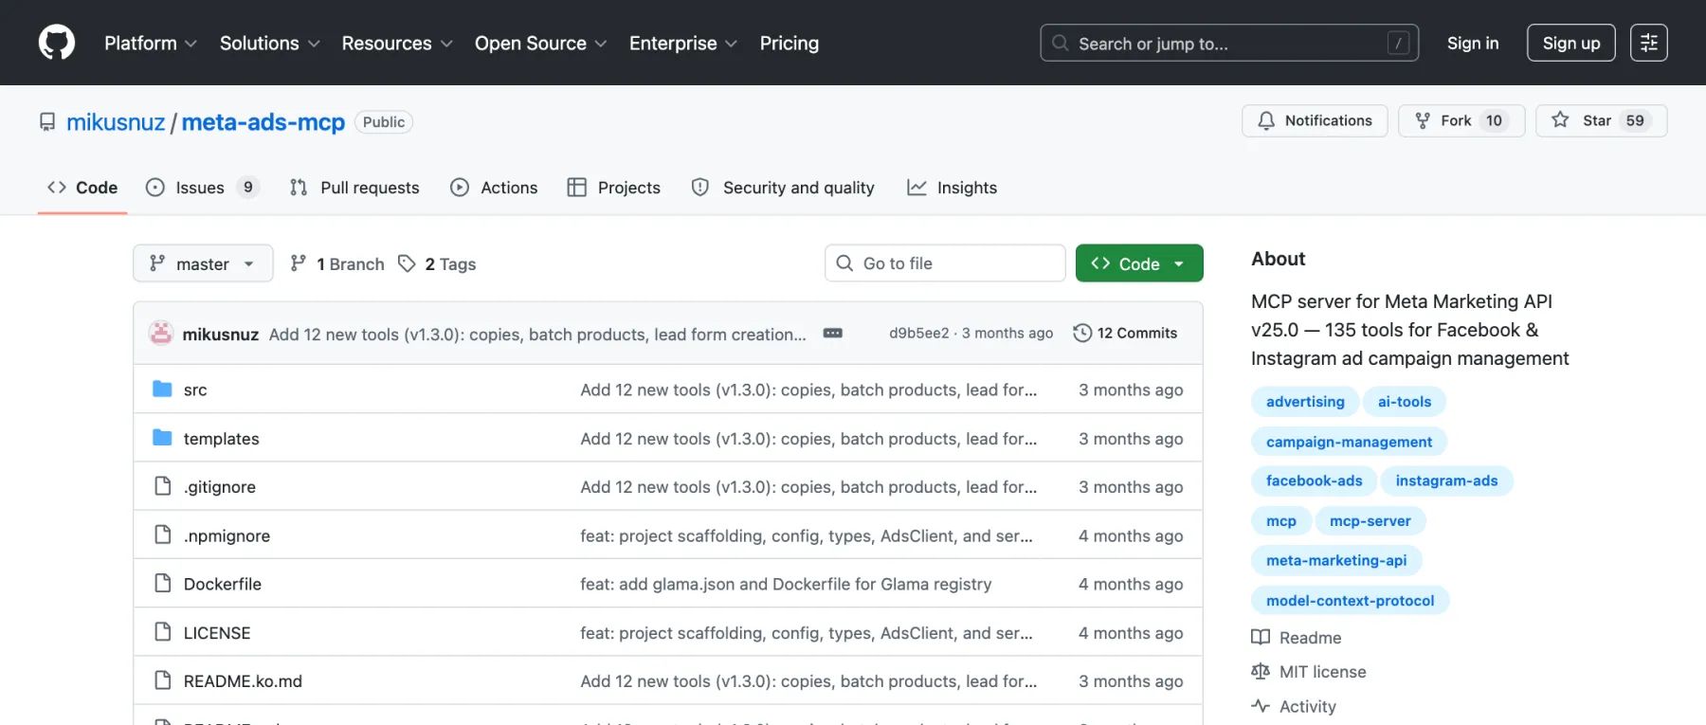The image size is (1706, 725).
Task: Click the appearance settings icon beside Sign up
Action: [x=1648, y=43]
